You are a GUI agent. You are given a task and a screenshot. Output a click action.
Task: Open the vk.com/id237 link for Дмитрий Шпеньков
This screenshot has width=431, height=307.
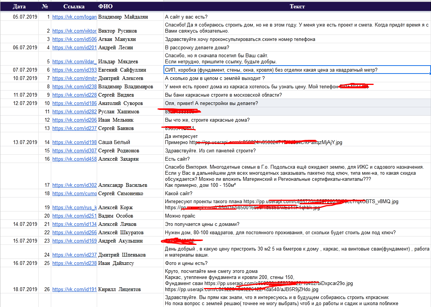point(74,255)
